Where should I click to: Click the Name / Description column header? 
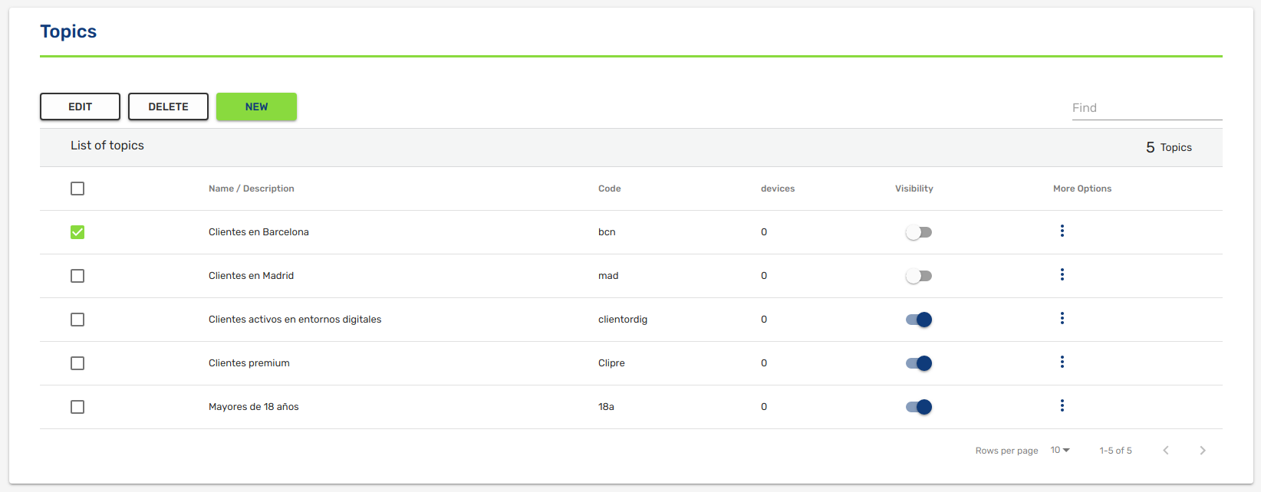click(x=251, y=189)
